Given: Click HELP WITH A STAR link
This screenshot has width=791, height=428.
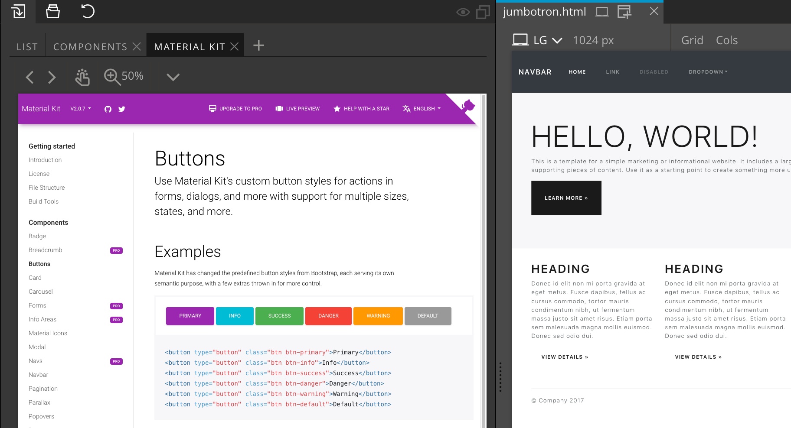Looking at the screenshot, I should click(361, 109).
